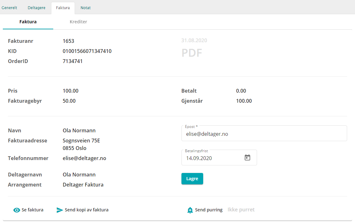Click the Ikke purret status text

coord(241,210)
